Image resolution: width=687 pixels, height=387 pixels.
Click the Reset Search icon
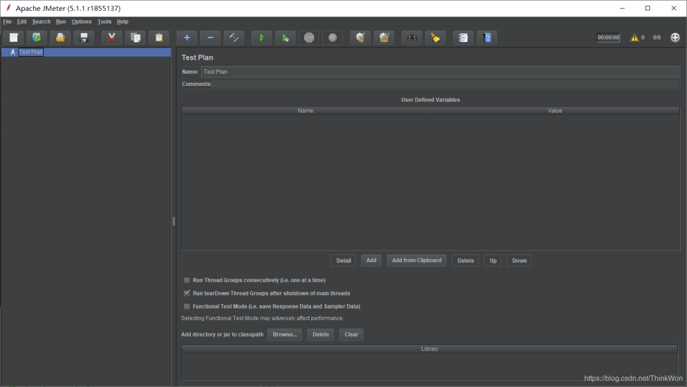click(436, 38)
